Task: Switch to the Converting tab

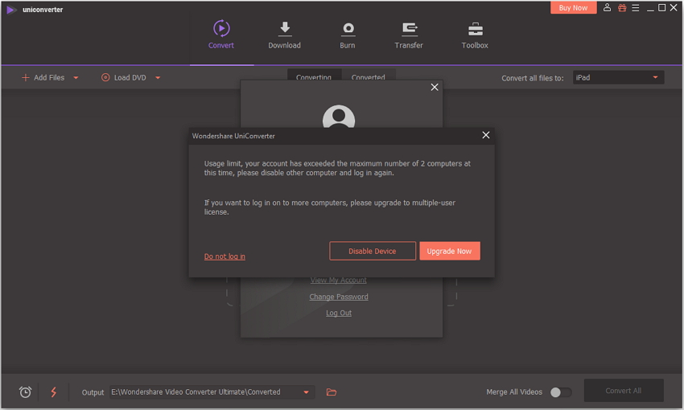Action: (x=314, y=75)
